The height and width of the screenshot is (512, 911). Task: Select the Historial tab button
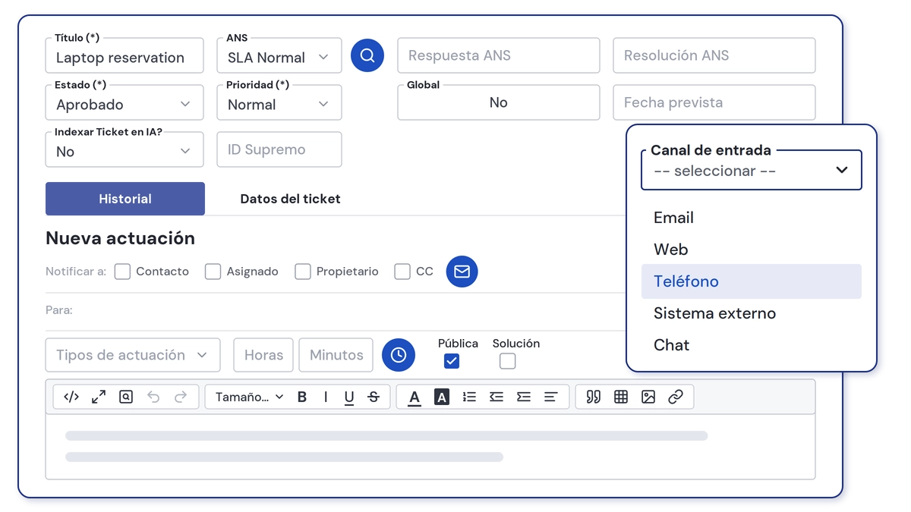click(125, 199)
